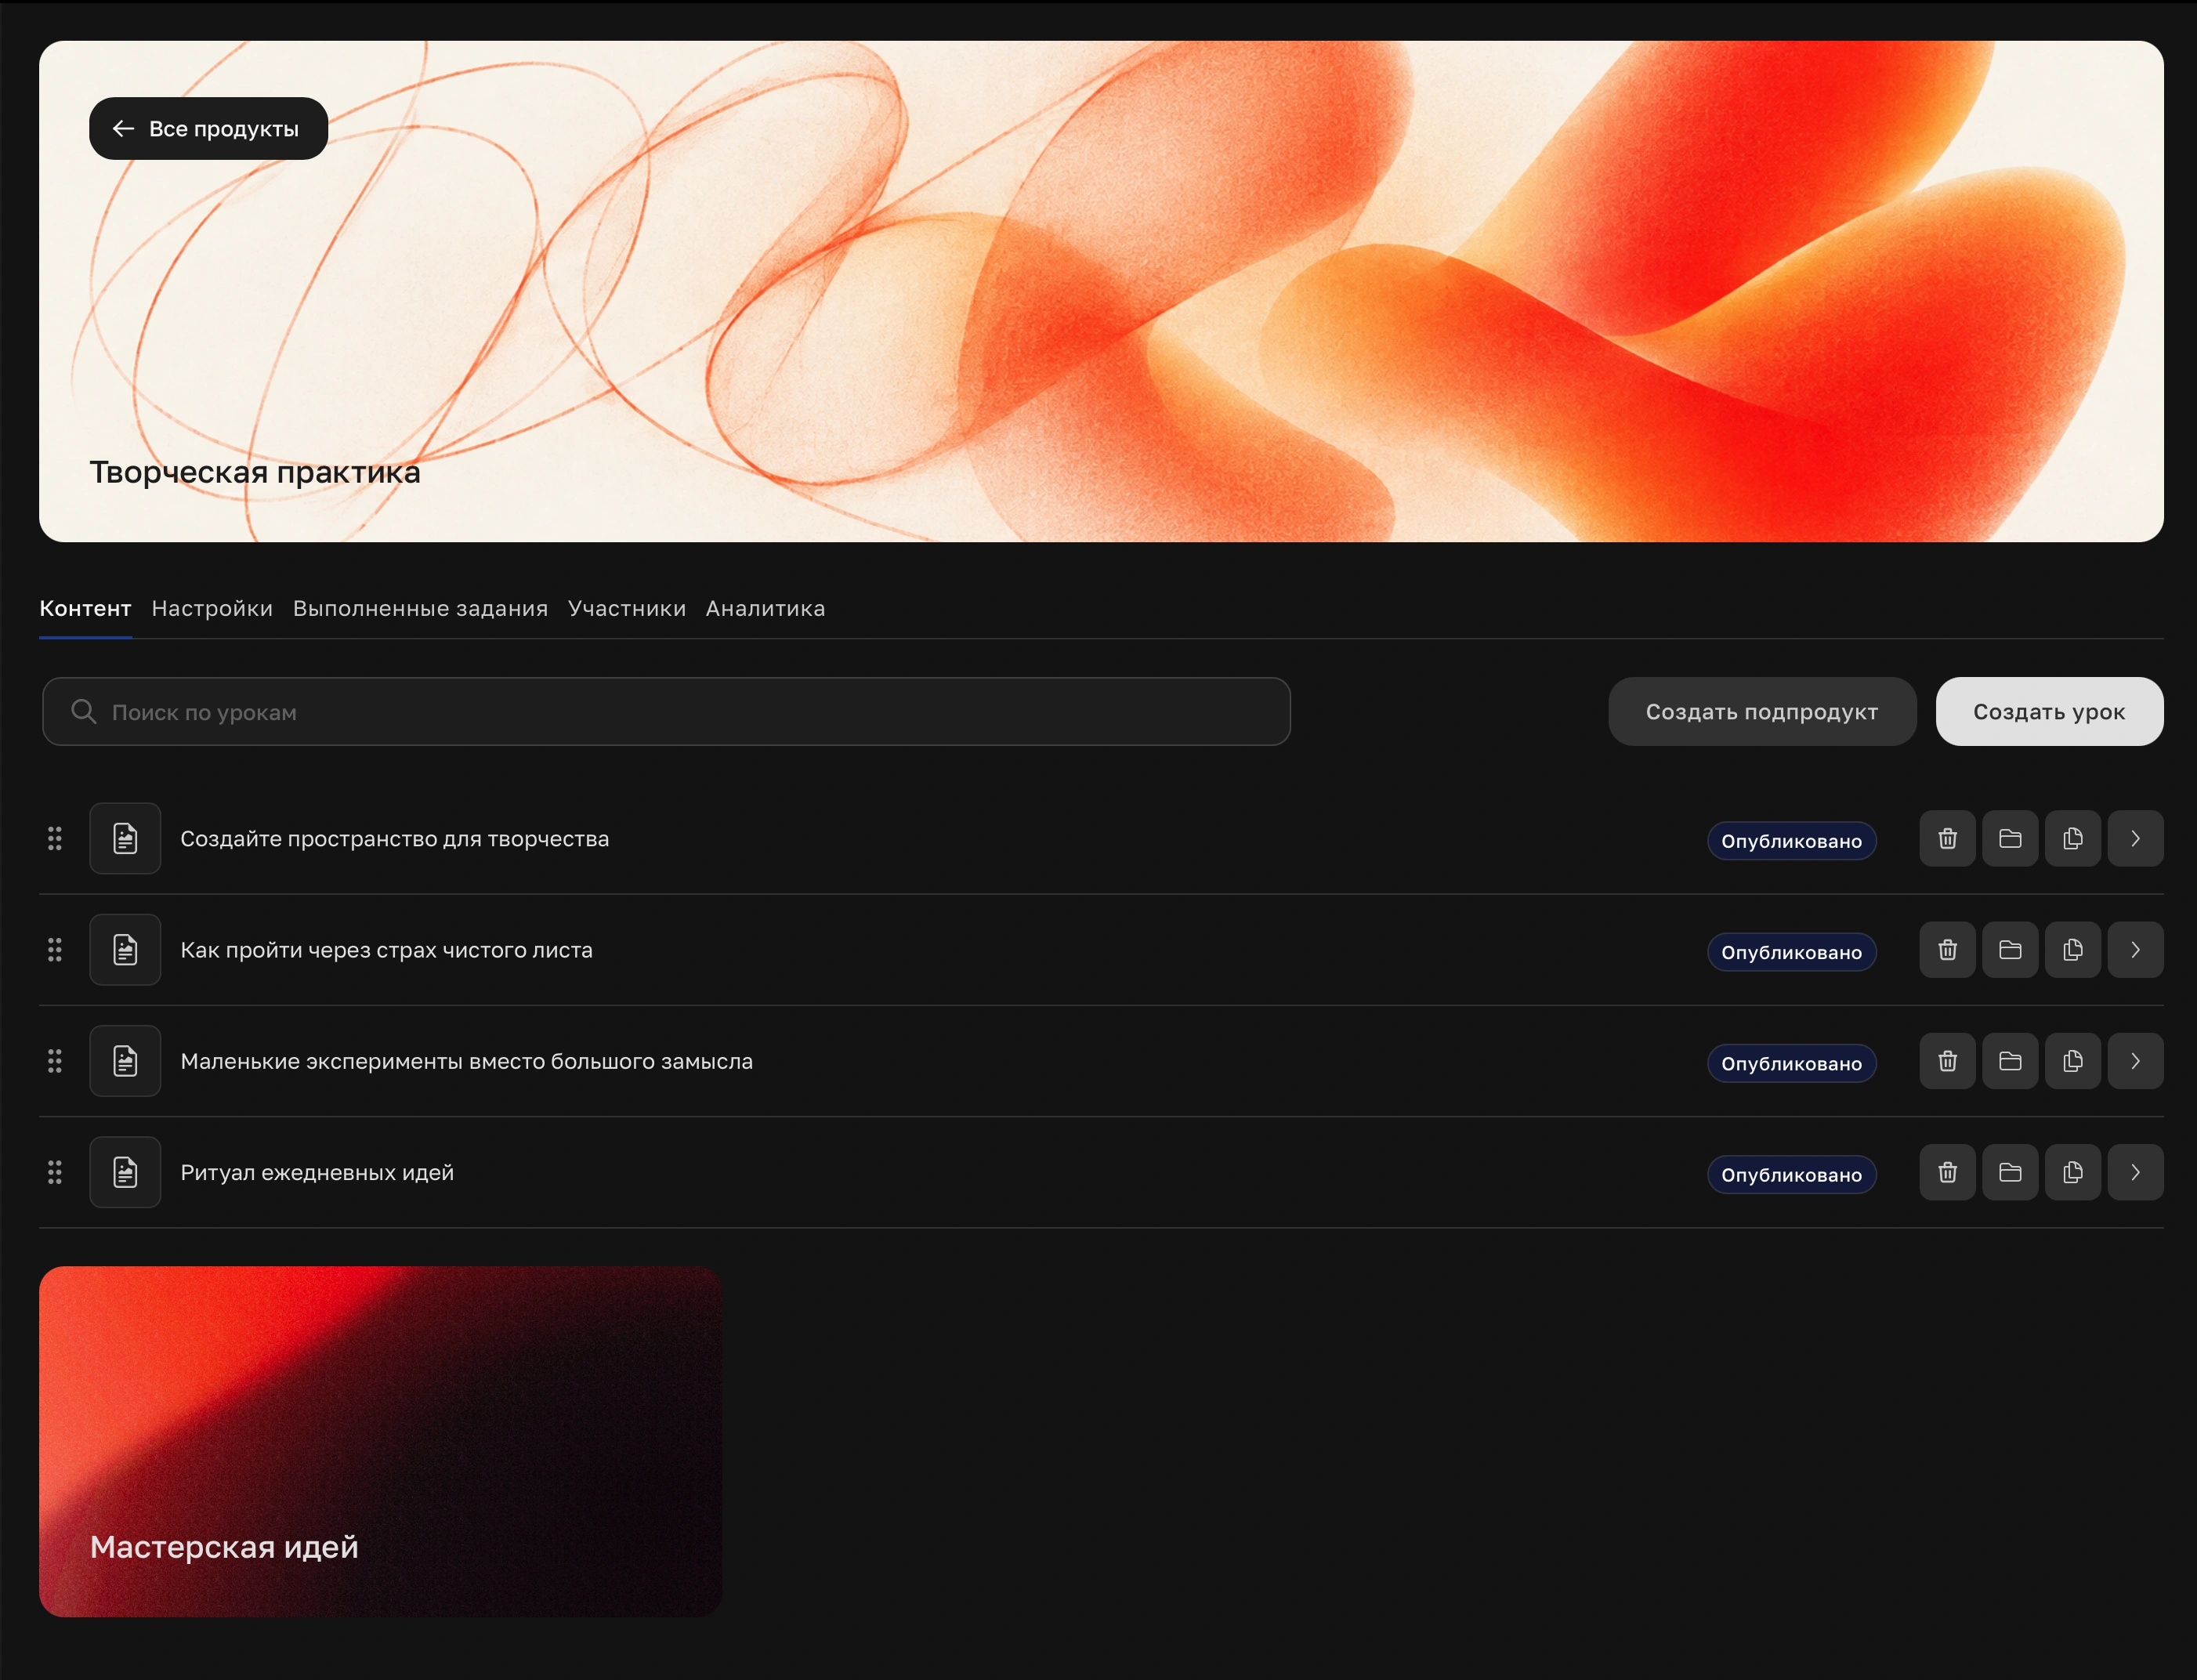Click "Опубликовано" badge for "Ритуал ежедневных идей"
The width and height of the screenshot is (2197, 1680).
click(x=1791, y=1174)
